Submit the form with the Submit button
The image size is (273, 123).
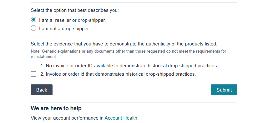[x=224, y=90]
